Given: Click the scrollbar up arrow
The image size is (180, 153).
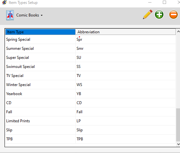Looking at the screenshot, I should tap(178, 31).
